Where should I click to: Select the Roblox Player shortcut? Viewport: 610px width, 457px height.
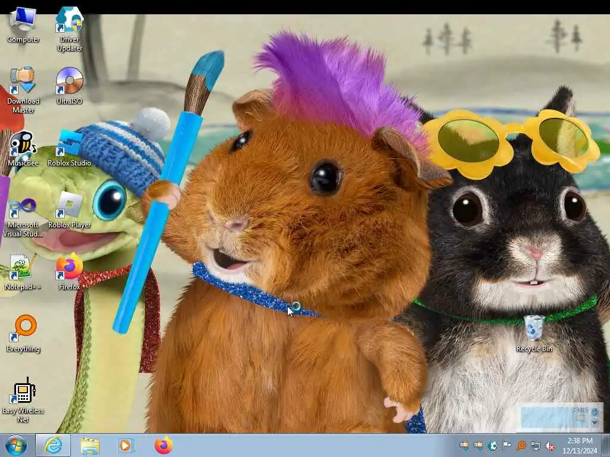tap(69, 210)
